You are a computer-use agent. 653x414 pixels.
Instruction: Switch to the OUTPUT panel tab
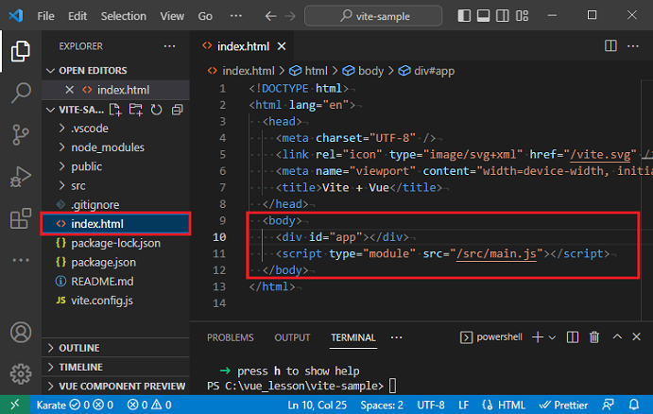[292, 337]
